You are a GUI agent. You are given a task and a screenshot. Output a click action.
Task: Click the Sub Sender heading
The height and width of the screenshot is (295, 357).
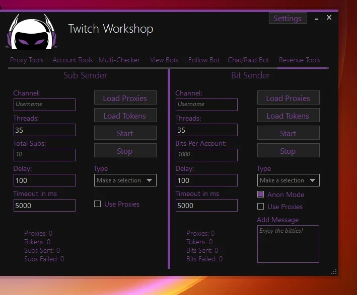pos(86,75)
